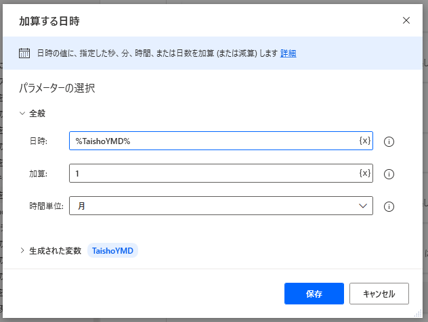
Task: Click the 時間単位: field label
Action: tap(46, 206)
